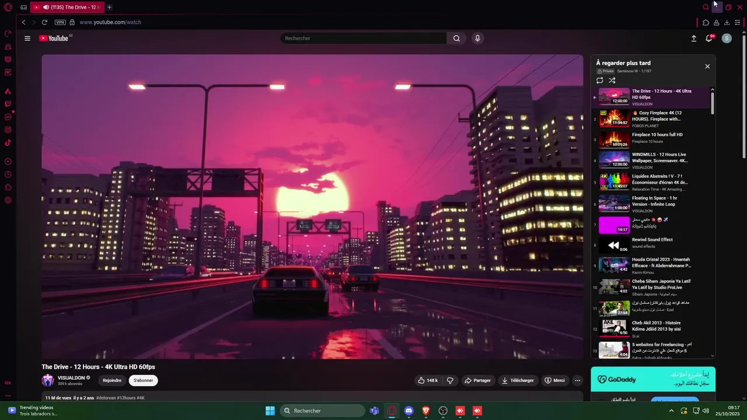Viewport: 747px width, 420px height.
Task: Click the taskbar Rechercher search box
Action: tap(323, 411)
